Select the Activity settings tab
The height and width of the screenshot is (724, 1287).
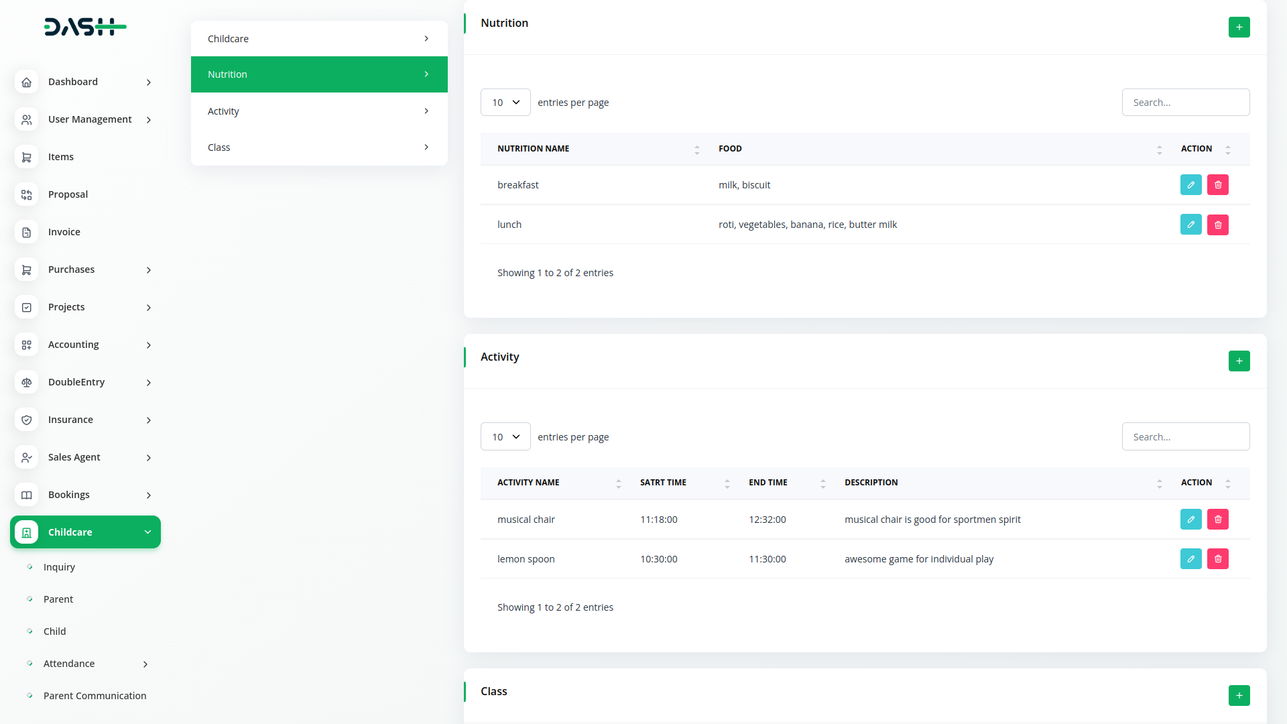click(x=319, y=111)
